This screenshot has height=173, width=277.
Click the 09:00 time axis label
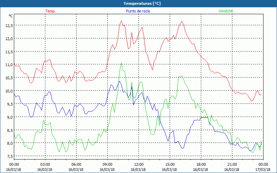pos(107,165)
